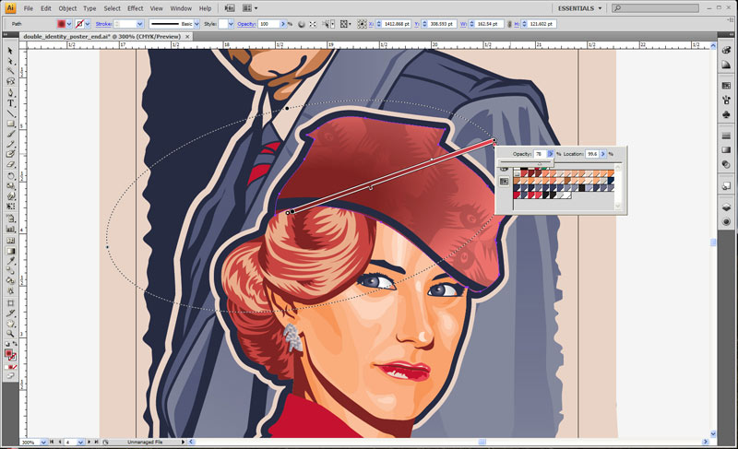This screenshot has width=738, height=449.
Task: Go to first artboard in status bar
Action: (x=52, y=443)
